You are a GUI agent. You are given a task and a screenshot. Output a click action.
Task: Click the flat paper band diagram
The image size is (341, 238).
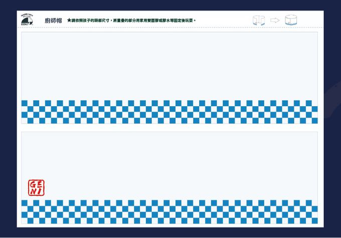259,21
